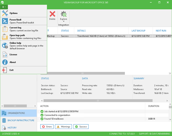Click navigation pane scroll left arrow
The width and height of the screenshot is (172, 136).
pos(2,106)
